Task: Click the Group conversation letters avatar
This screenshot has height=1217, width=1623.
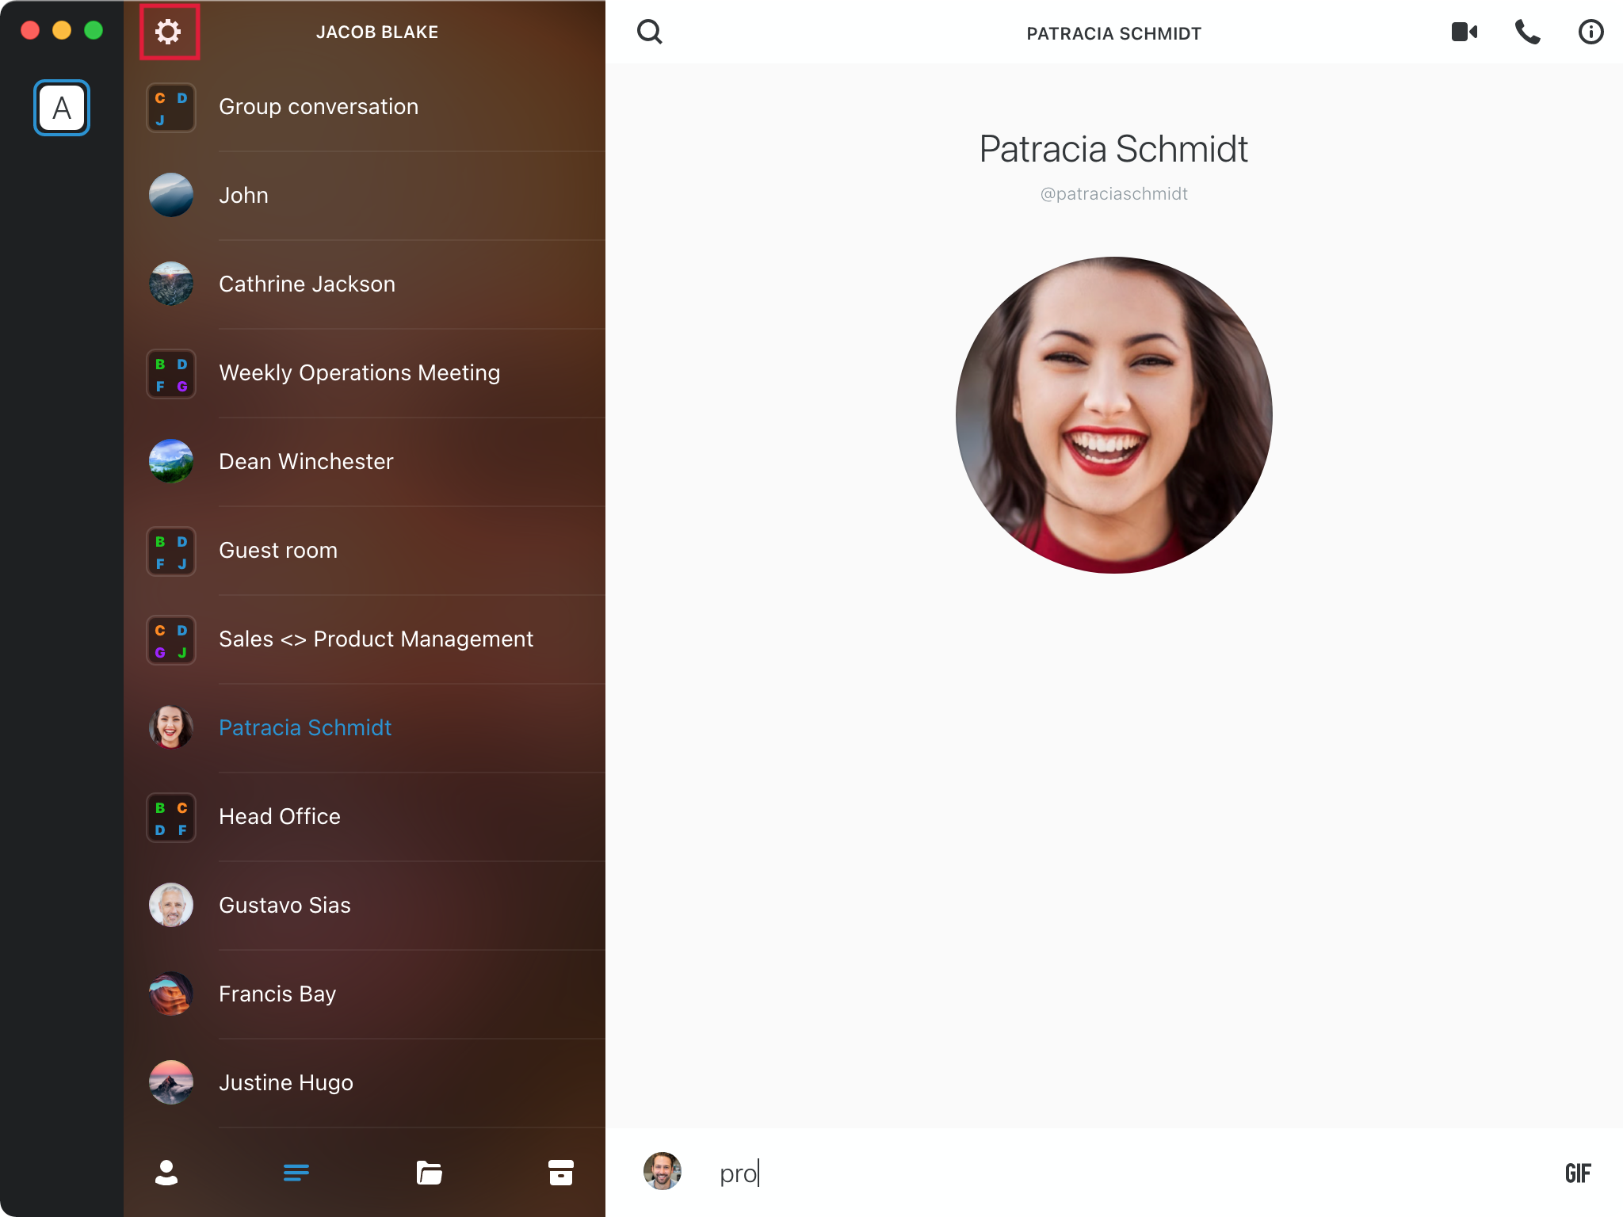Action: 171,108
